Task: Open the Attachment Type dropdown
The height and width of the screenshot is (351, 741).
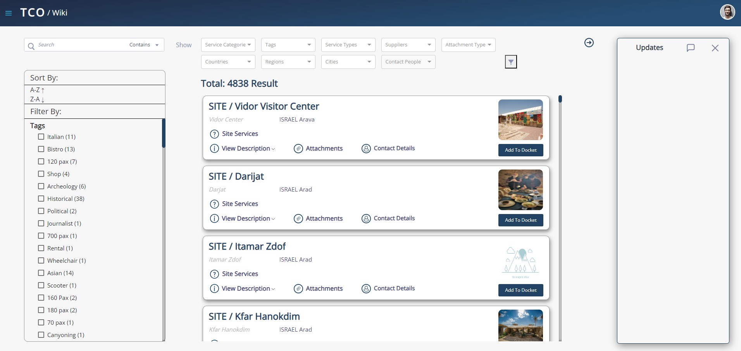Action: (469, 45)
